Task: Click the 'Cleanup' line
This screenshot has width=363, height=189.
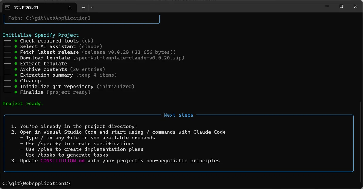Action: (x=30, y=81)
